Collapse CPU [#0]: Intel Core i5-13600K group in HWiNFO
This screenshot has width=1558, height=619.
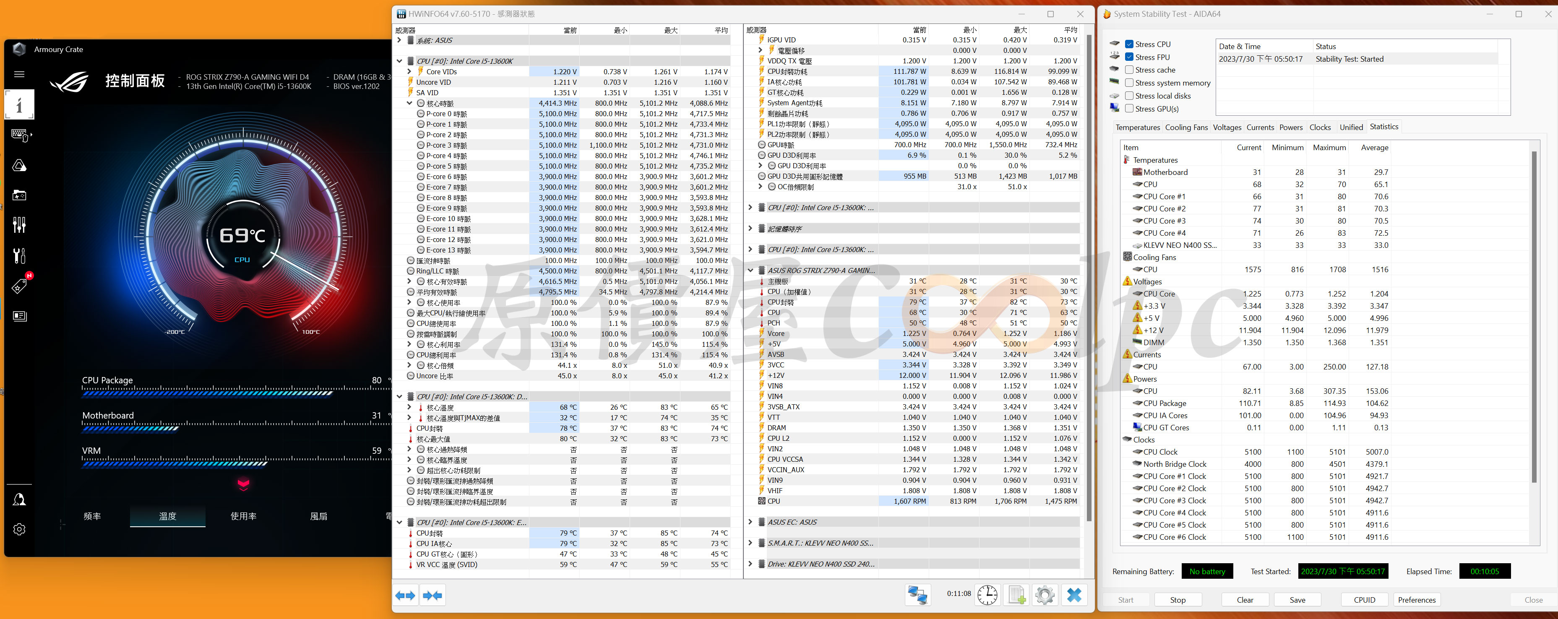point(399,61)
